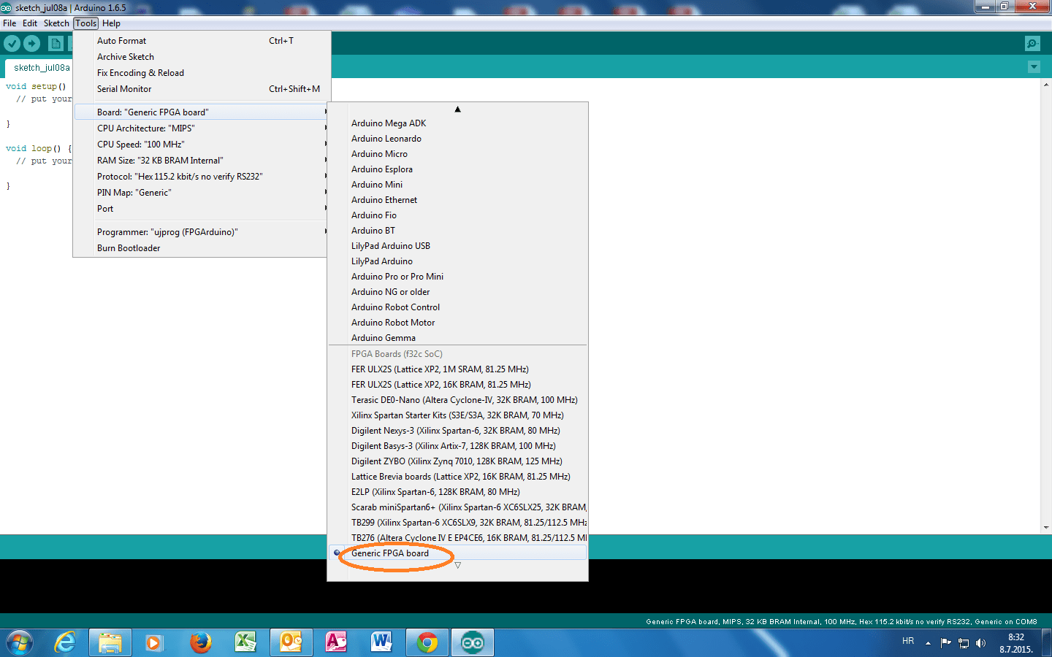
Task: Switch to the Arduino taskbar icon
Action: pyautogui.click(x=472, y=642)
